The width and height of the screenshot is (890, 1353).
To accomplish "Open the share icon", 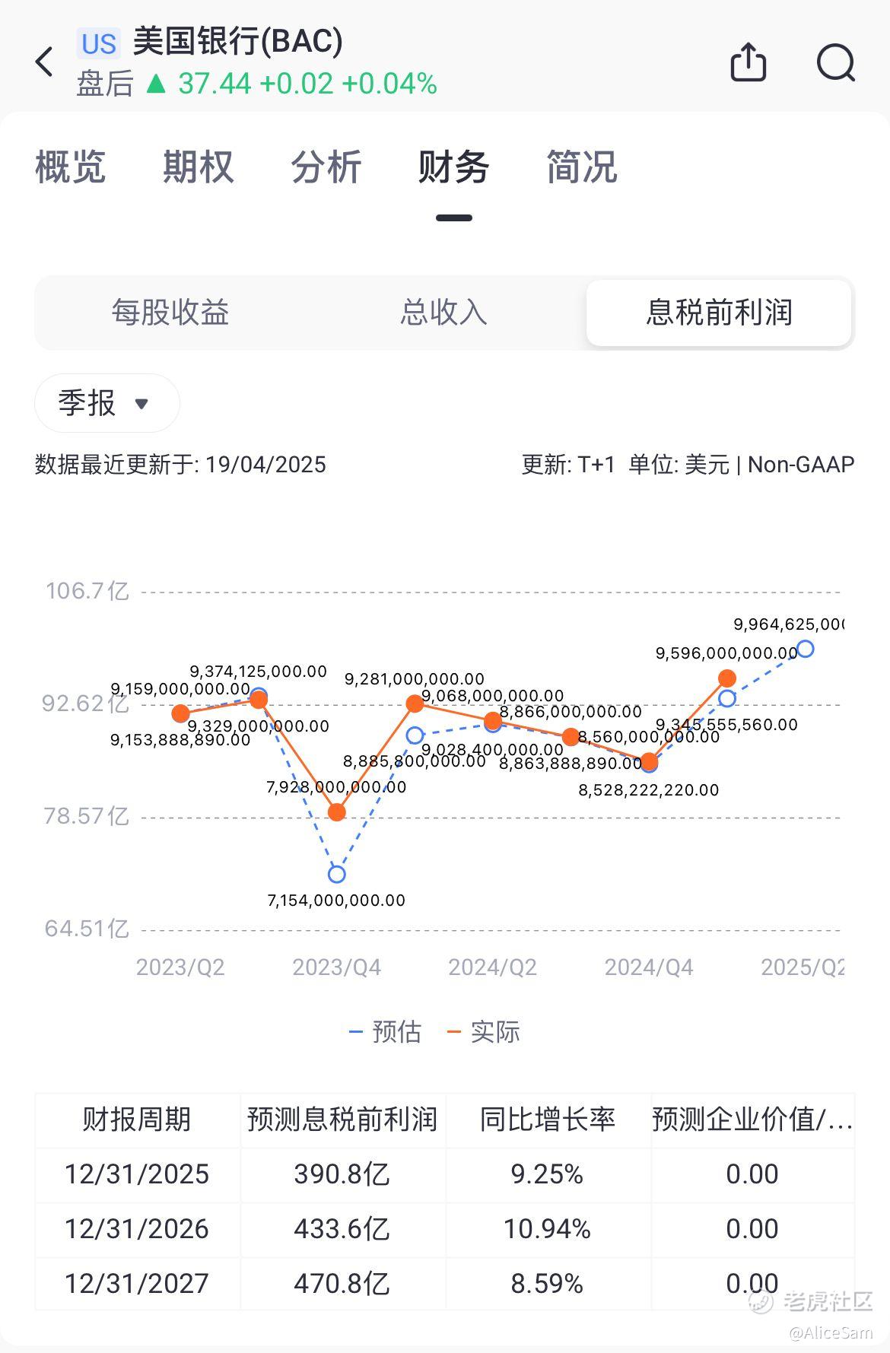I will (748, 62).
